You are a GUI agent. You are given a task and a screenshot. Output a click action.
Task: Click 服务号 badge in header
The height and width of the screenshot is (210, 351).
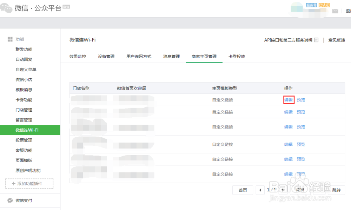(x=311, y=5)
